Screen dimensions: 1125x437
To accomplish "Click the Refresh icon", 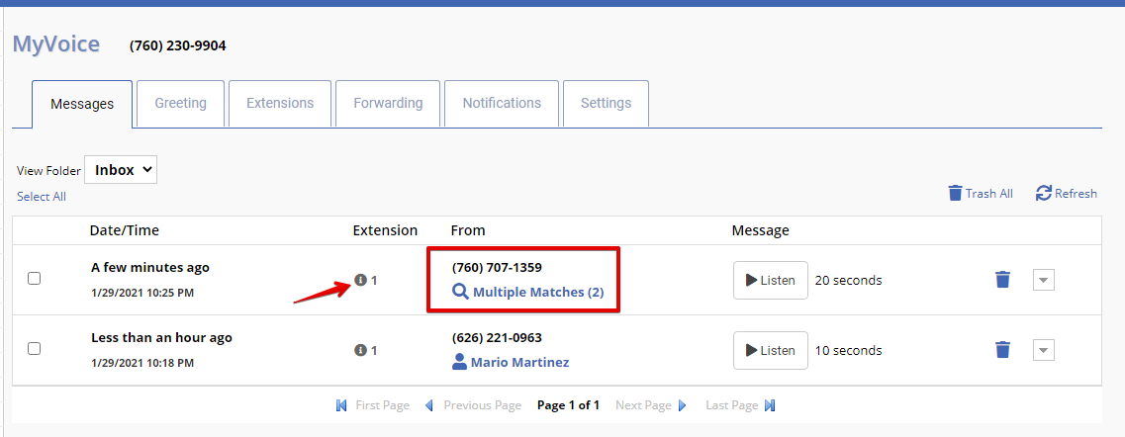I will coord(1043,193).
